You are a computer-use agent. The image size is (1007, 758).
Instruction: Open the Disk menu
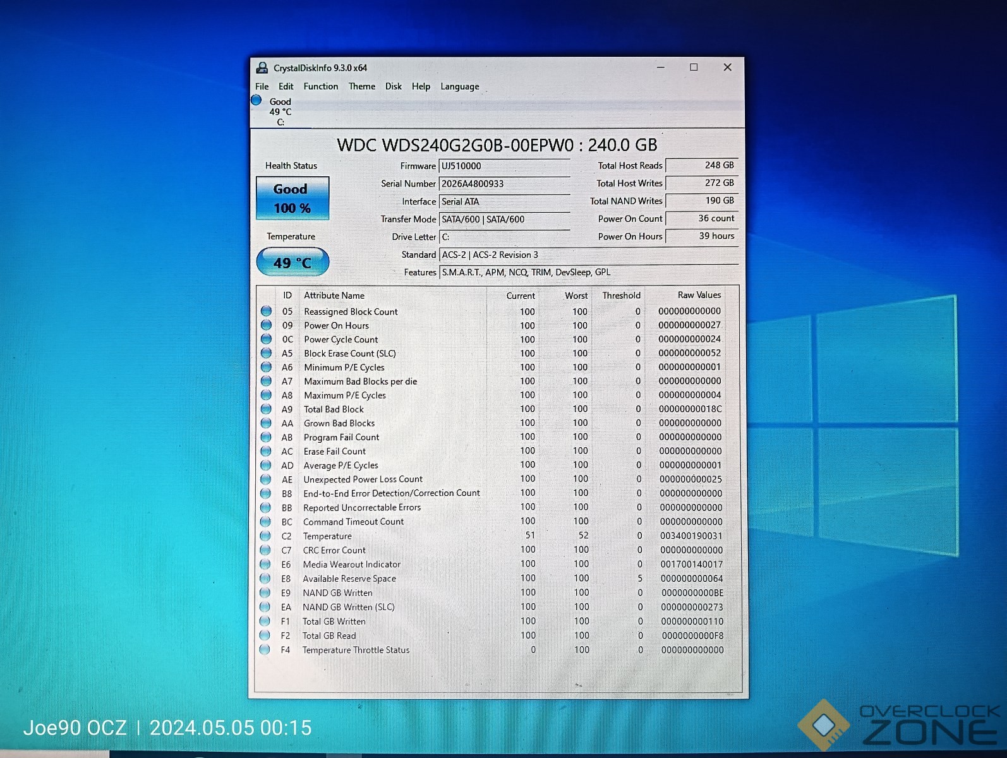coord(393,87)
